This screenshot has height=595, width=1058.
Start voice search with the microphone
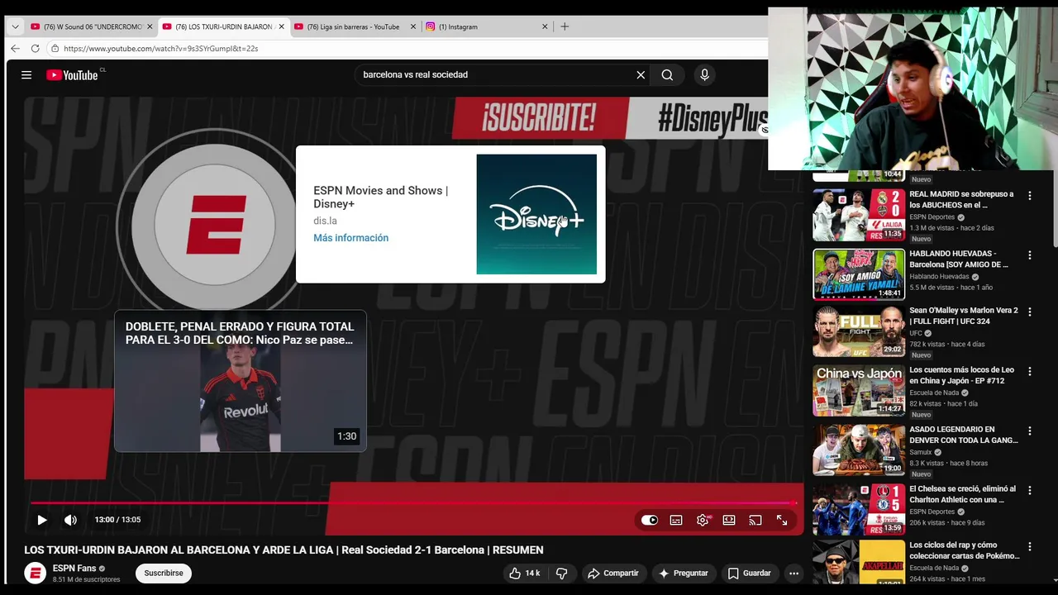click(704, 75)
